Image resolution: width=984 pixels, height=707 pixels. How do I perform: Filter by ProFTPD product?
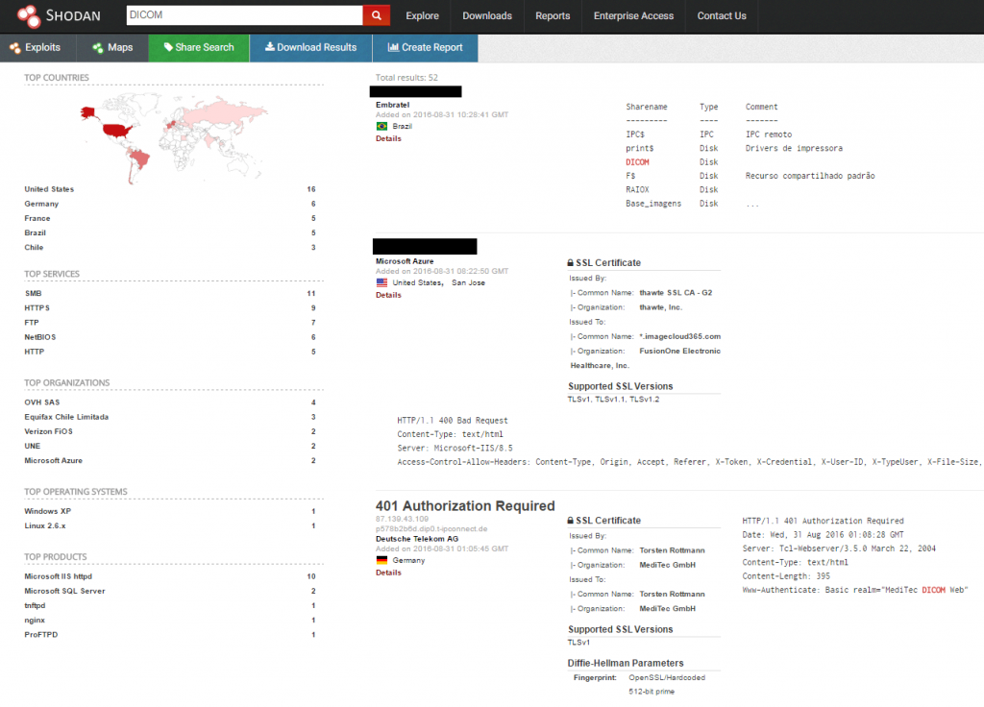click(40, 634)
